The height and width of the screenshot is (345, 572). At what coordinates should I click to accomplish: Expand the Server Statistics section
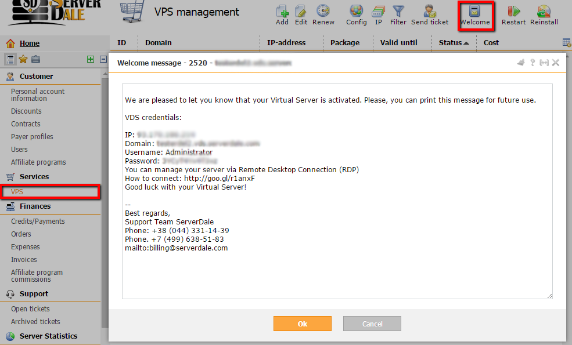pyautogui.click(x=48, y=336)
